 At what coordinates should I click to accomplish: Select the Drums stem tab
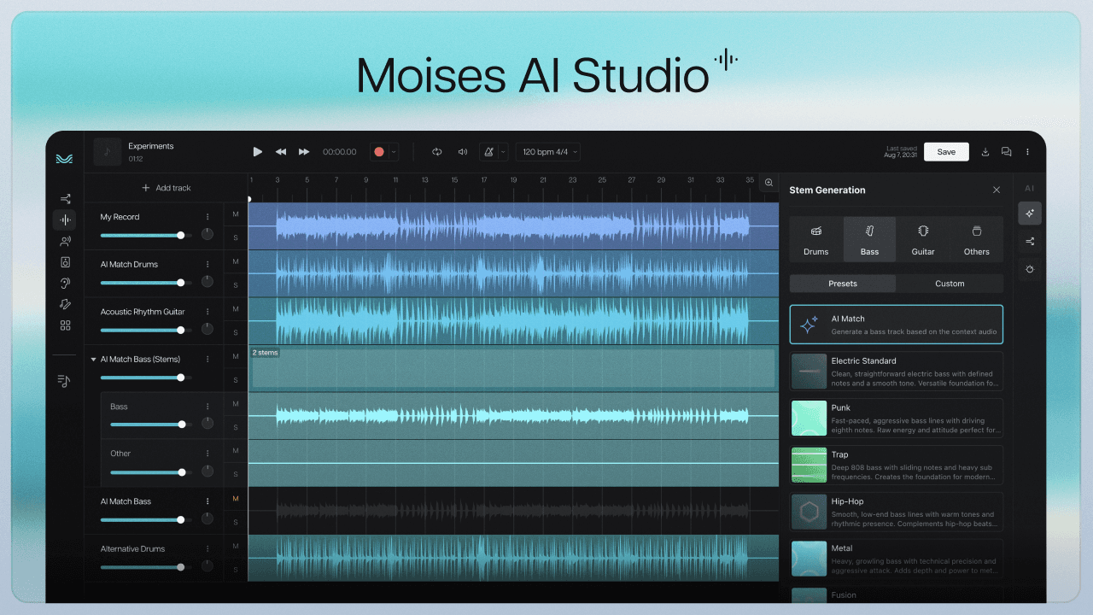tap(816, 239)
